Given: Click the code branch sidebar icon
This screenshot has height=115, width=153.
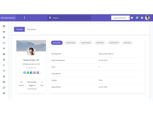Looking at the screenshot, I should (x=4, y=65).
